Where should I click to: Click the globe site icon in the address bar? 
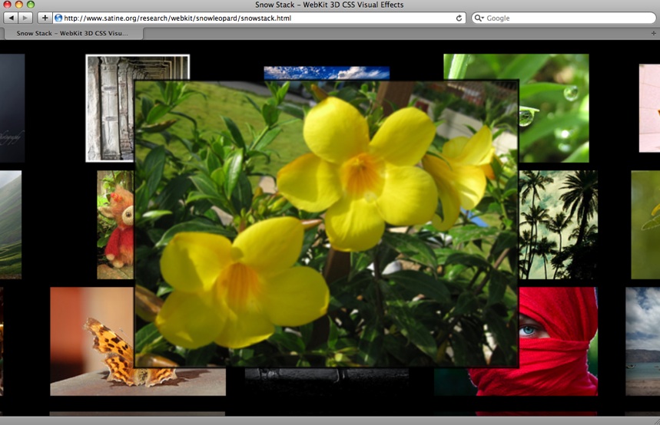[58, 18]
